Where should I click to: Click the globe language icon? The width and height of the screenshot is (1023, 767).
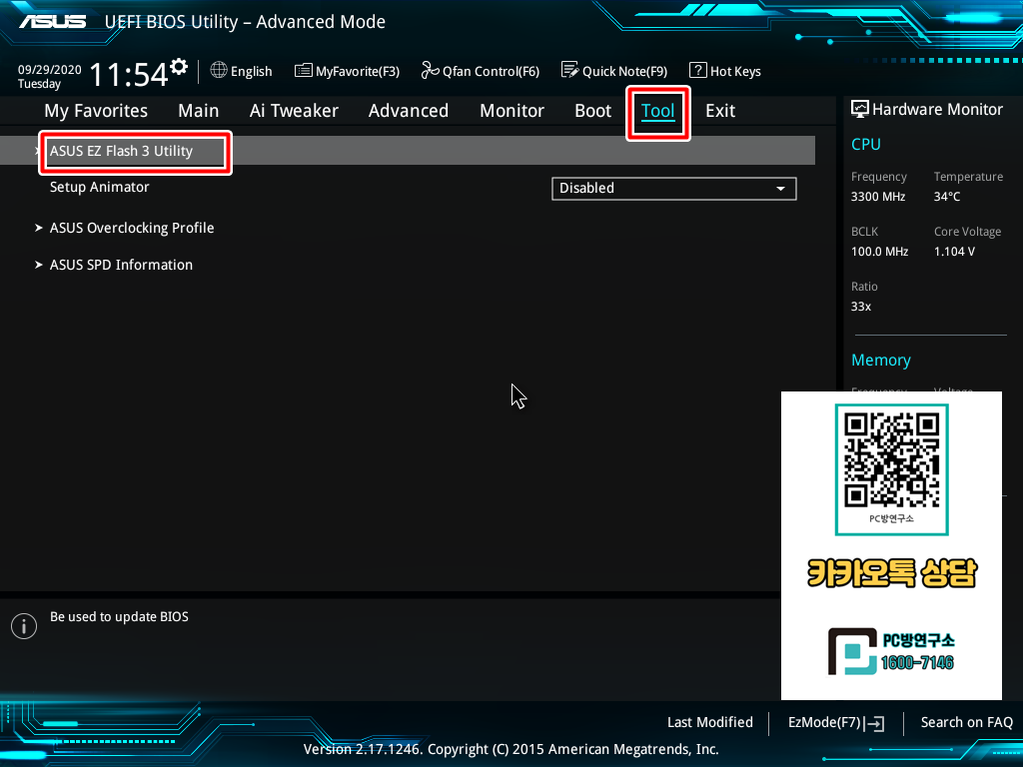coord(219,70)
